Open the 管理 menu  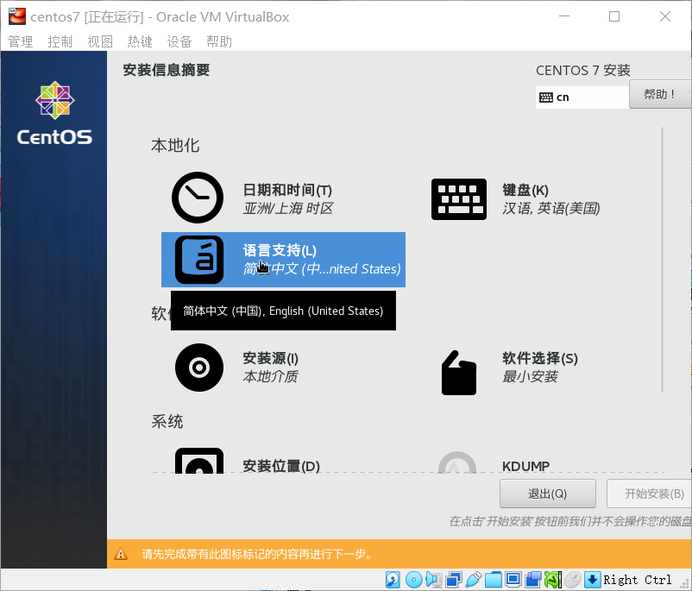pyautogui.click(x=21, y=42)
